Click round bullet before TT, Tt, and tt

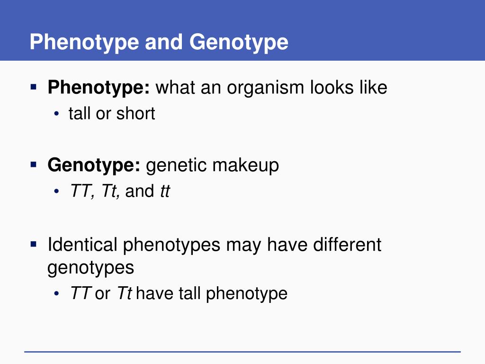point(56,191)
